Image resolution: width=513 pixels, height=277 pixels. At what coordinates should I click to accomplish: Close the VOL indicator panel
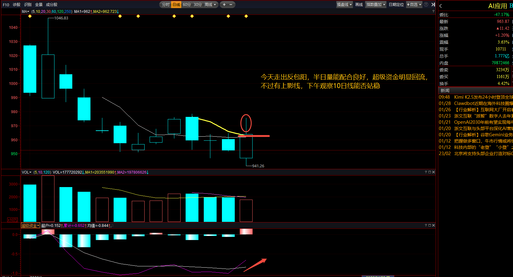point(433,172)
